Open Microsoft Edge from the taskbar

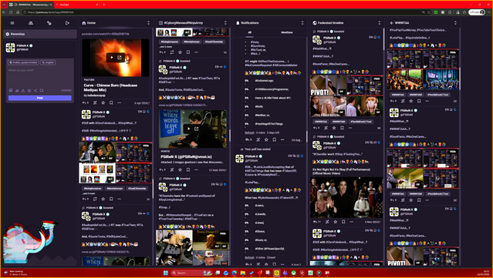click(x=235, y=273)
